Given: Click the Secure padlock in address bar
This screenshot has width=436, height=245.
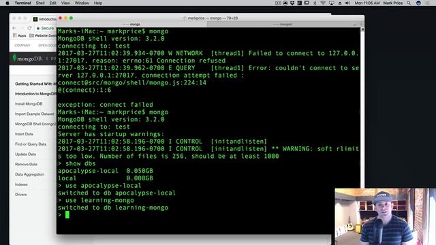Looking at the screenshot, I should pos(46,29).
